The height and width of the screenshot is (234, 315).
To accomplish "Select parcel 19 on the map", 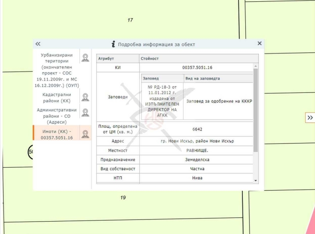I will point(123,197).
